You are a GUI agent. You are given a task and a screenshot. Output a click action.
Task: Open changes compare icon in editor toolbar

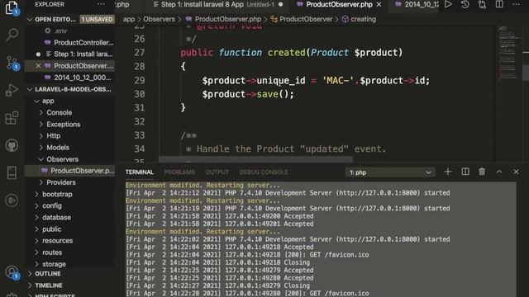pos(482,4)
